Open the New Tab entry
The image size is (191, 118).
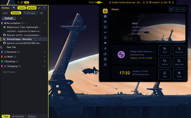tap(24, 47)
